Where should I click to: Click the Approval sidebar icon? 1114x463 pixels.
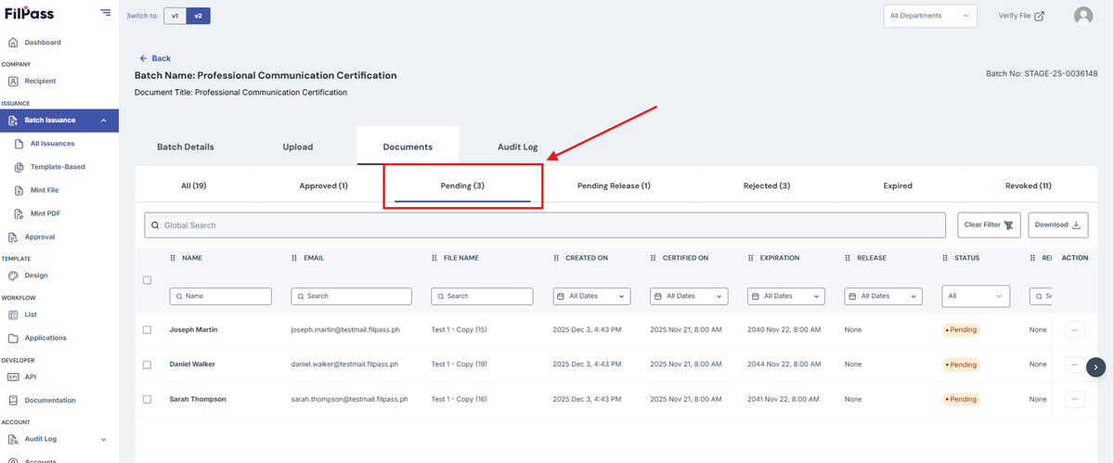(x=13, y=237)
